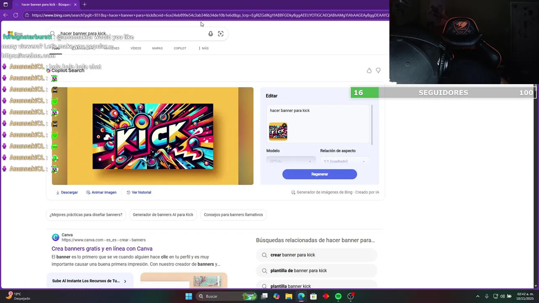The height and width of the screenshot is (303, 539).
Task: Open Ver historial
Action: tap(139, 192)
